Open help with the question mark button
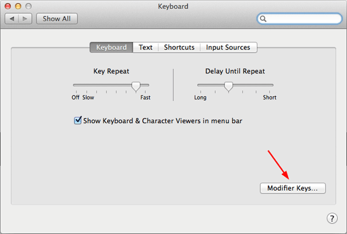347x234 pixels. [x=332, y=218]
